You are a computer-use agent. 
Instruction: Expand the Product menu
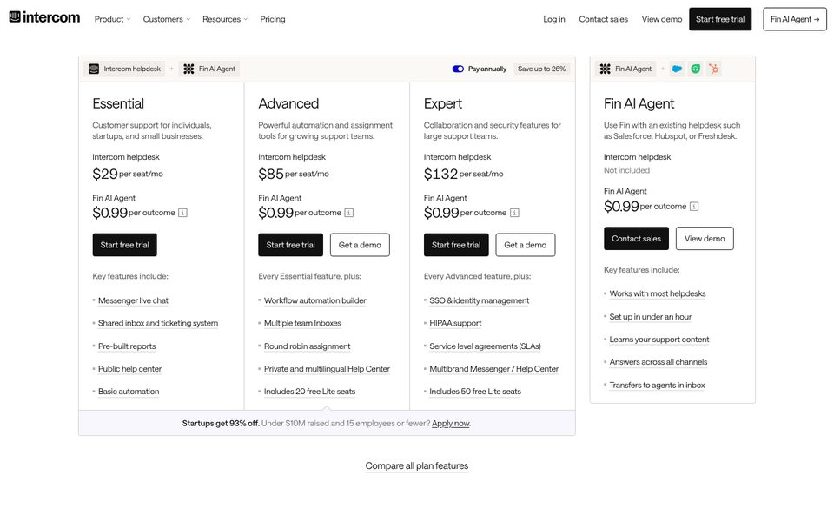coord(112,19)
